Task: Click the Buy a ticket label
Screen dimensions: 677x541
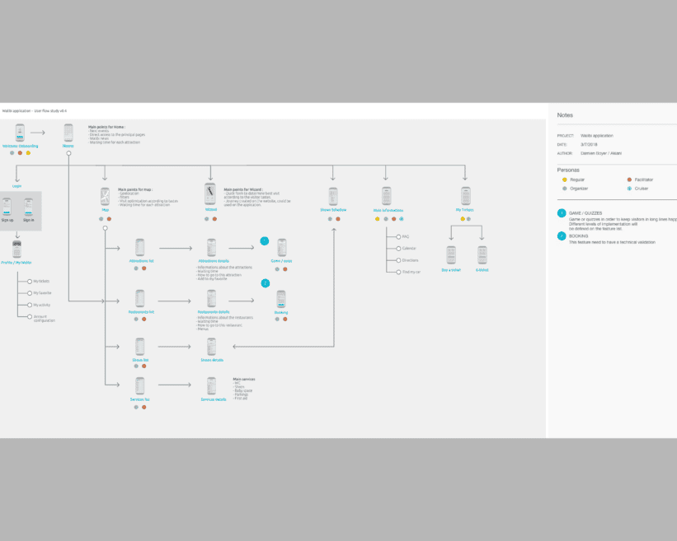Action: pyautogui.click(x=451, y=269)
